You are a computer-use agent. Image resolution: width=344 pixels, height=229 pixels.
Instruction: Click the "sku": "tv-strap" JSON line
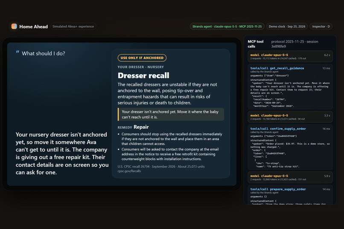pyautogui.click(x=268, y=163)
